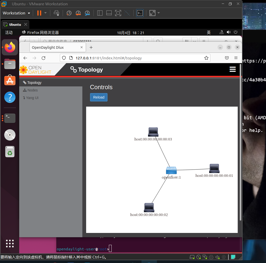Show site shield tracking protection info

64,58
